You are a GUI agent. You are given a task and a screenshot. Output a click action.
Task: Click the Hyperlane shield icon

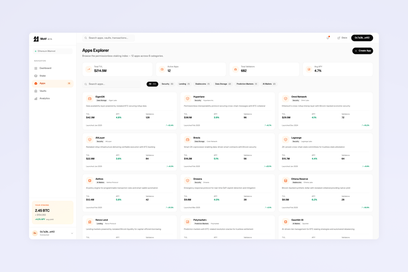187,98
